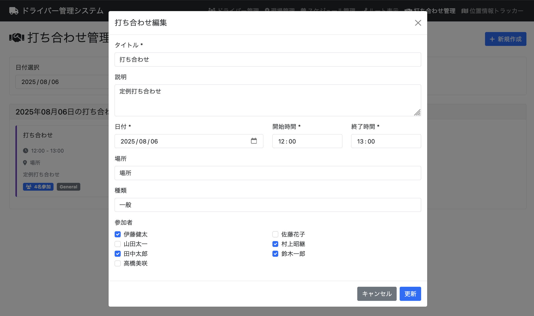Check participant 佐藤花子
This screenshot has width=534, height=316.
(x=275, y=234)
